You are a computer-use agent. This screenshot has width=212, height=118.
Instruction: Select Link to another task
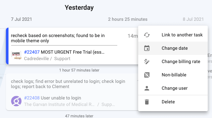tap(173, 35)
